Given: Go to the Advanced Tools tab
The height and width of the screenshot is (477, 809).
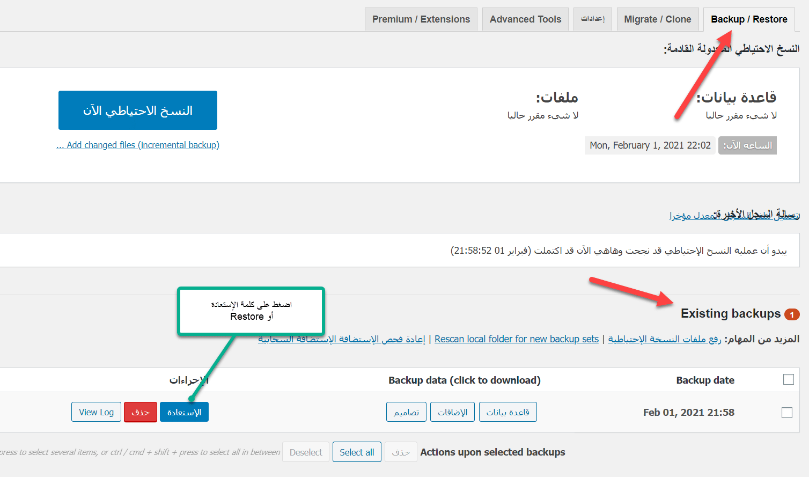Looking at the screenshot, I should (525, 19).
